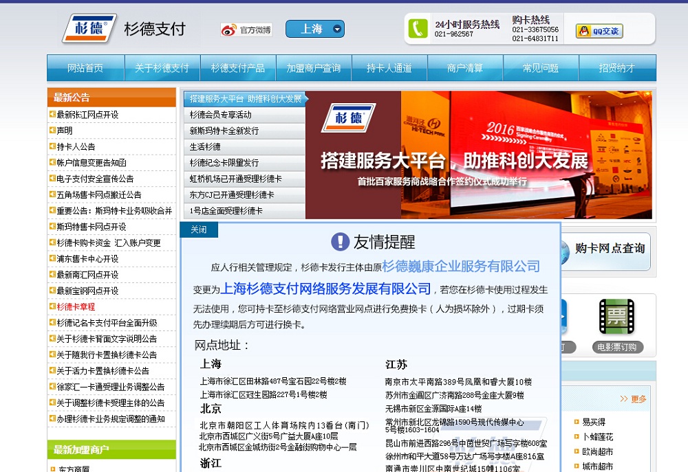Expand the 上海 city dropdown

(x=314, y=29)
